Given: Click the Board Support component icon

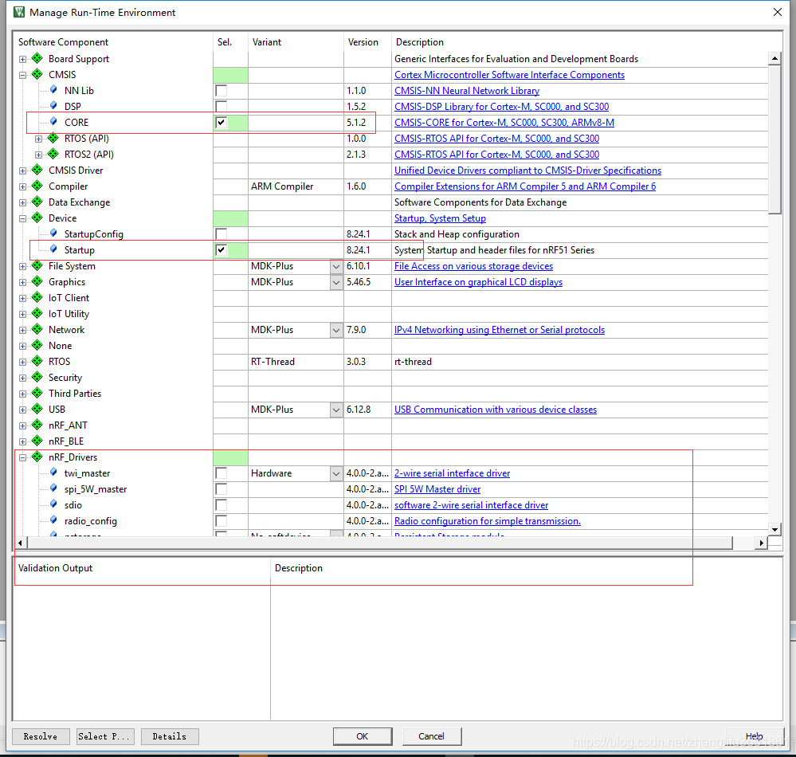Looking at the screenshot, I should click(37, 58).
